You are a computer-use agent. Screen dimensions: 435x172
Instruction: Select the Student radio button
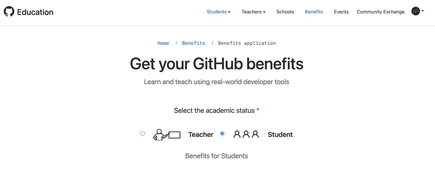[x=222, y=133]
